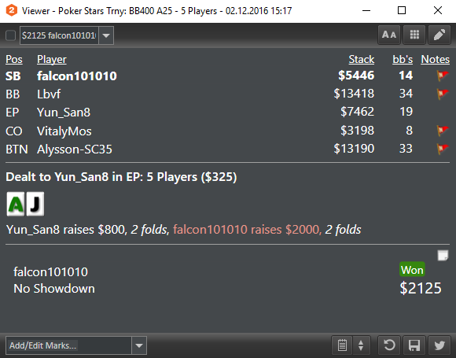The width and height of the screenshot is (456, 358).
Task: Click the save floppy disk icon
Action: 414,345
